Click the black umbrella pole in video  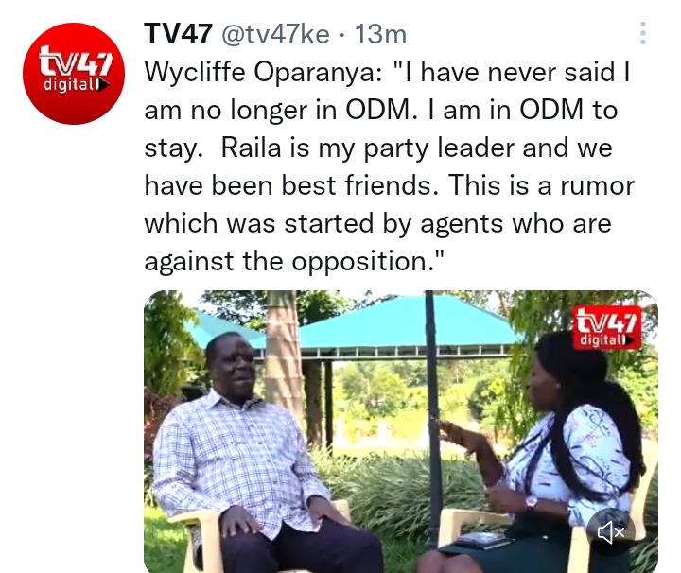pyautogui.click(x=431, y=417)
